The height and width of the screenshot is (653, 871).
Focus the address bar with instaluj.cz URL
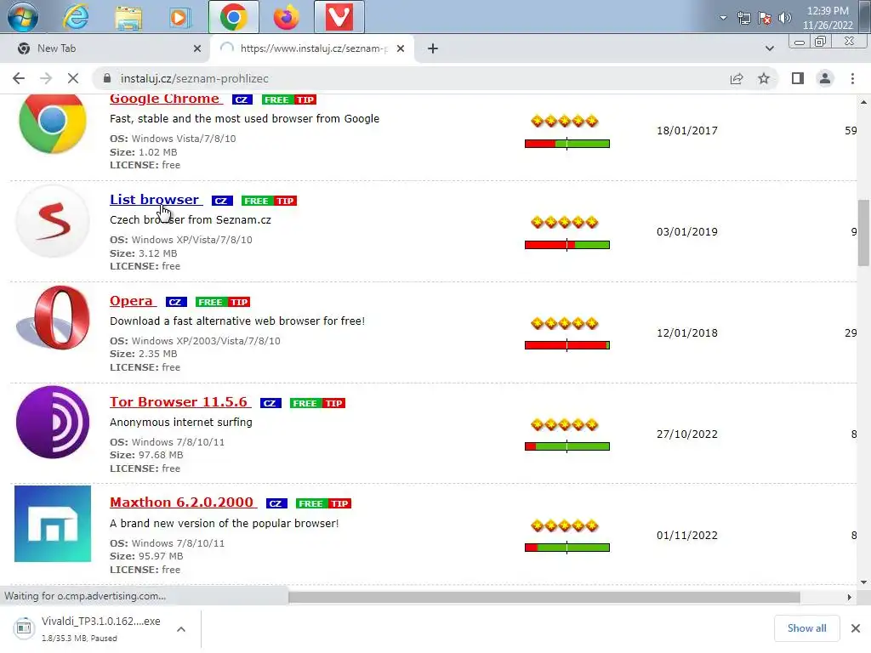click(411, 79)
